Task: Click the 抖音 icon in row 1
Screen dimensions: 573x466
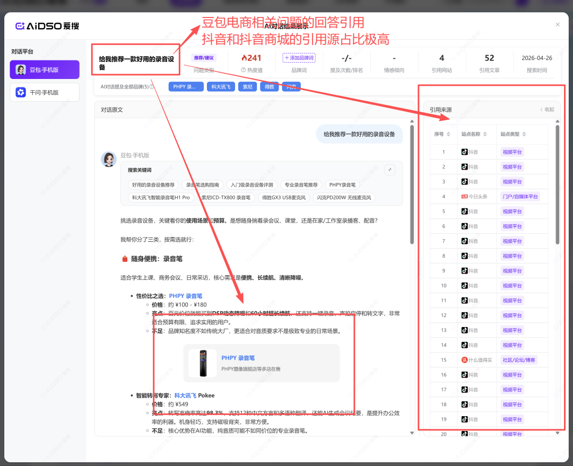Action: [x=465, y=152]
